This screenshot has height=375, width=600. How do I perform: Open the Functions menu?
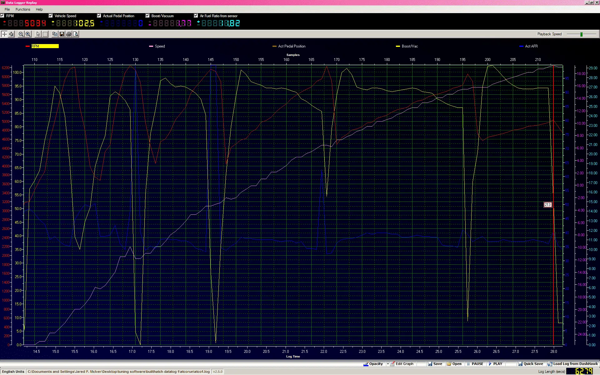[x=23, y=9]
